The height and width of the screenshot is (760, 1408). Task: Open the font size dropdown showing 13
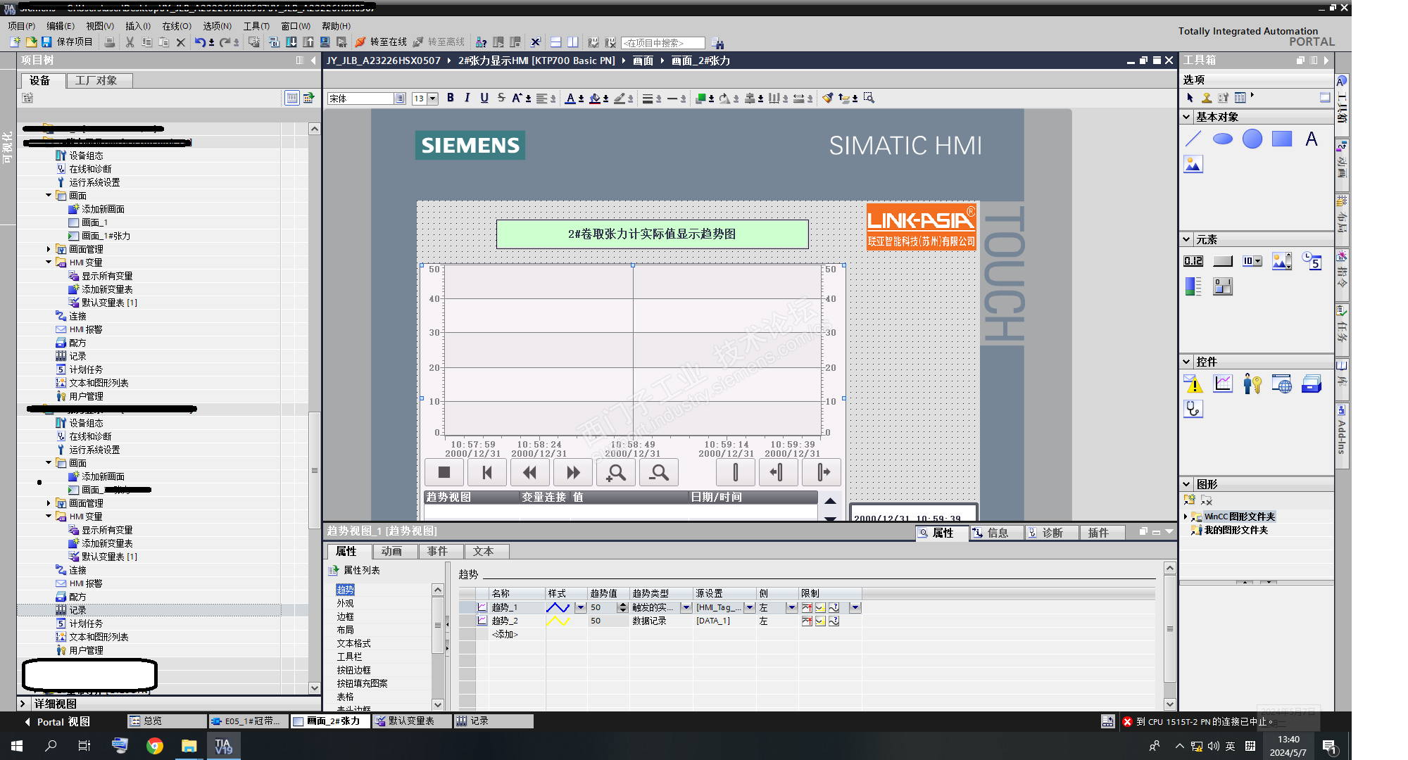coord(433,99)
